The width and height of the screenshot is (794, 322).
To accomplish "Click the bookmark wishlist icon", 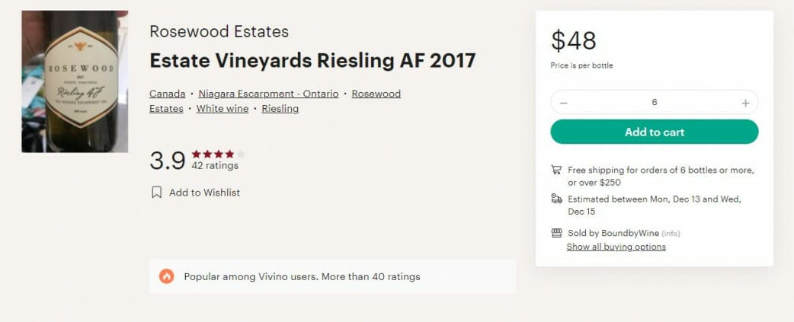I will 157,192.
